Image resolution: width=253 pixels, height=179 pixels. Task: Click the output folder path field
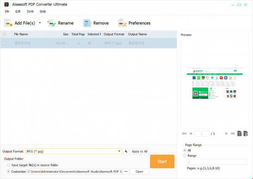click(75, 171)
